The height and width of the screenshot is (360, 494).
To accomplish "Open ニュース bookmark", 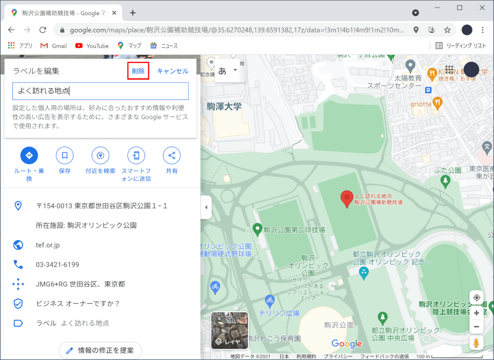I will click(x=164, y=45).
